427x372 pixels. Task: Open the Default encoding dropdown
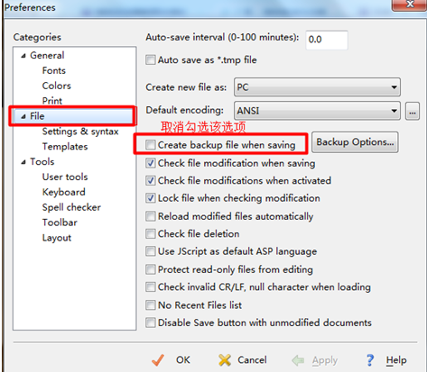coord(317,111)
